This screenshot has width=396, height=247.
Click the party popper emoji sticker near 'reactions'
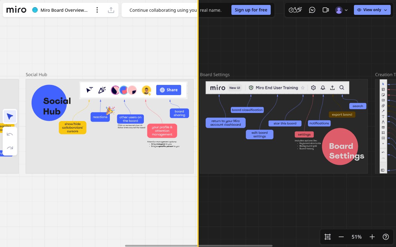(x=110, y=111)
